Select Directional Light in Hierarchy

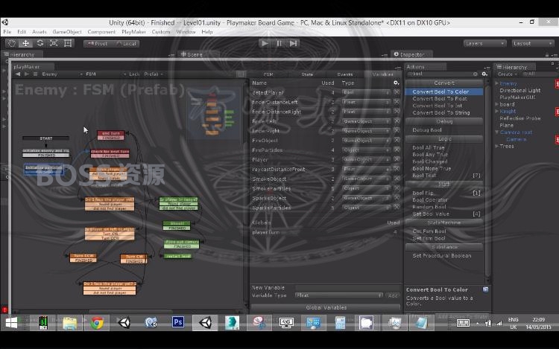(519, 90)
